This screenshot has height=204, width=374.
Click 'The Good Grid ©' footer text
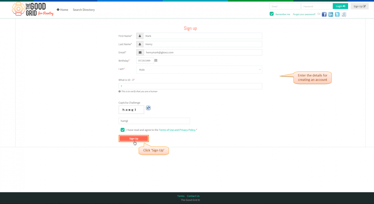(190, 200)
